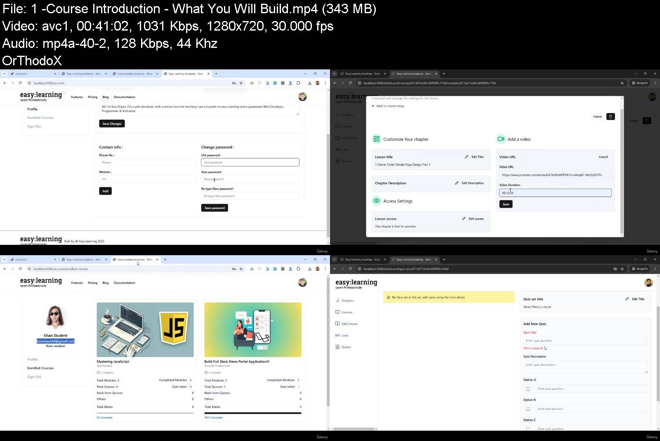
Task: Click the Save password button
Action: (214, 208)
